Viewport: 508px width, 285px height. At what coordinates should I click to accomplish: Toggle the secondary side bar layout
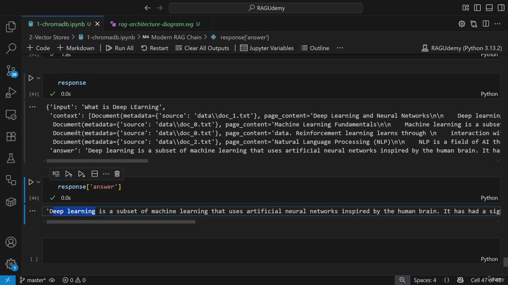pos(500,8)
